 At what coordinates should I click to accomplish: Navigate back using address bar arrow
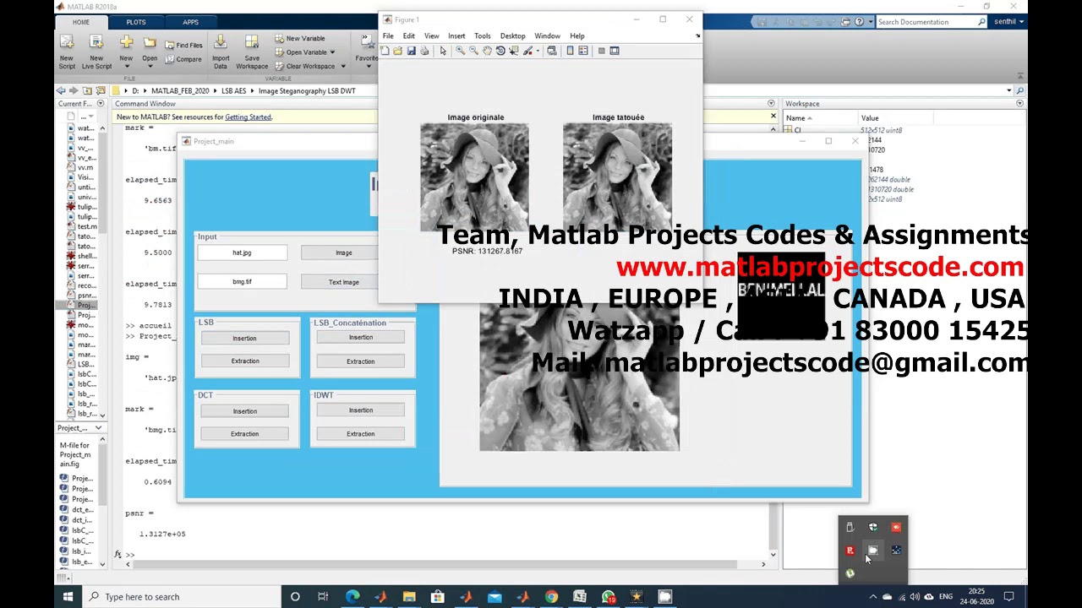61,90
